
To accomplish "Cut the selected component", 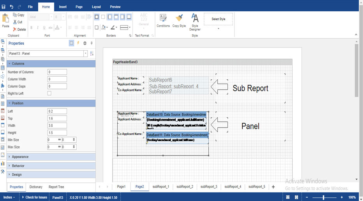I will coord(18,22).
